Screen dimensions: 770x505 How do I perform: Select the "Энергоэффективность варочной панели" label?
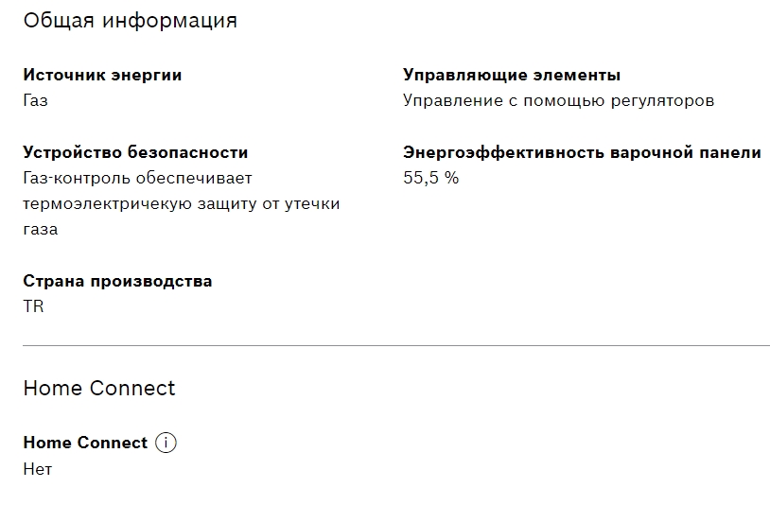(x=582, y=152)
